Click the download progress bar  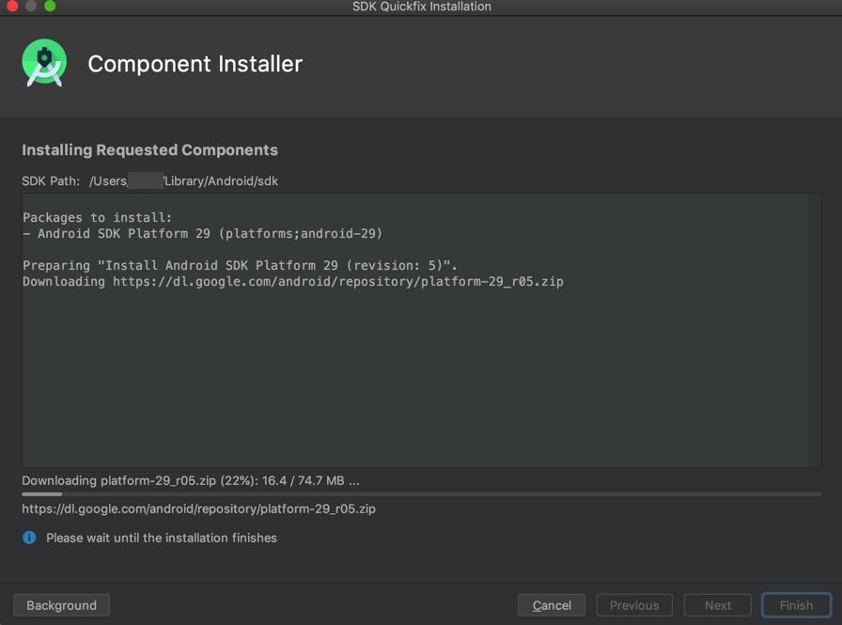pyautogui.click(x=422, y=494)
